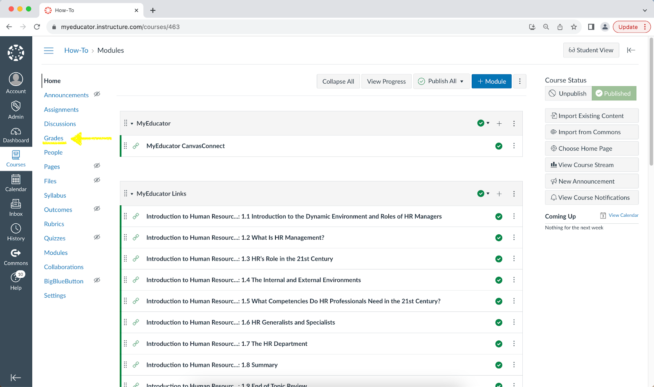
Task: Go to the Dashboard
Action: (x=16, y=135)
